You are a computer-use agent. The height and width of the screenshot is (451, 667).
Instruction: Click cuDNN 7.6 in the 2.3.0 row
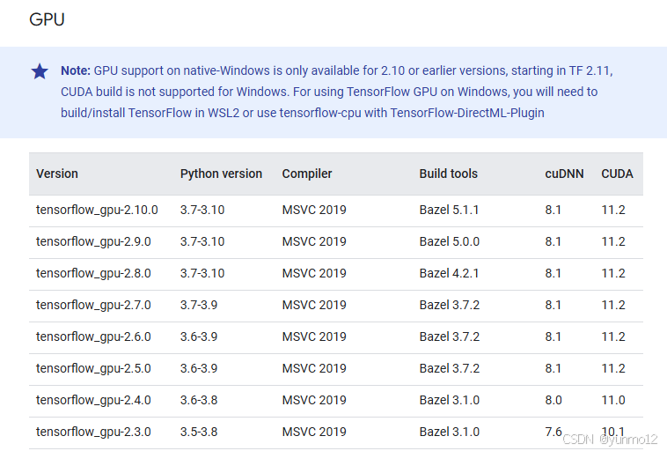553,432
